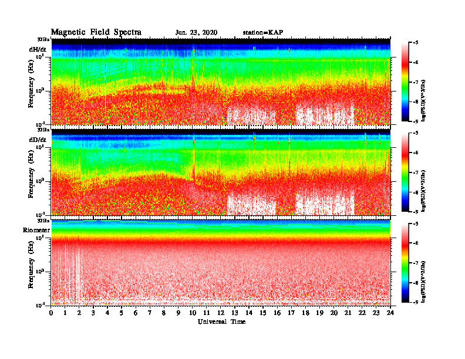This screenshot has width=465, height=359.
Task: Click the dD/dt spectrogram plot area
Action: pyautogui.click(x=221, y=172)
